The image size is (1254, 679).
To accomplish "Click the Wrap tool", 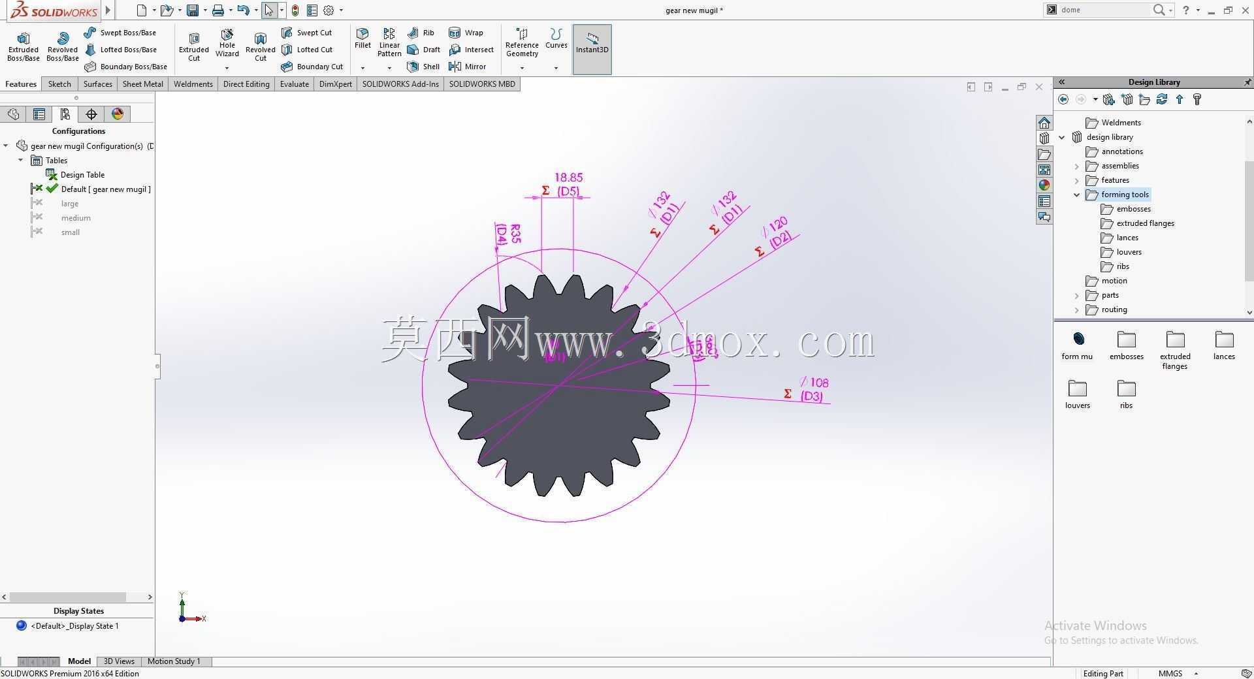I will click(466, 33).
